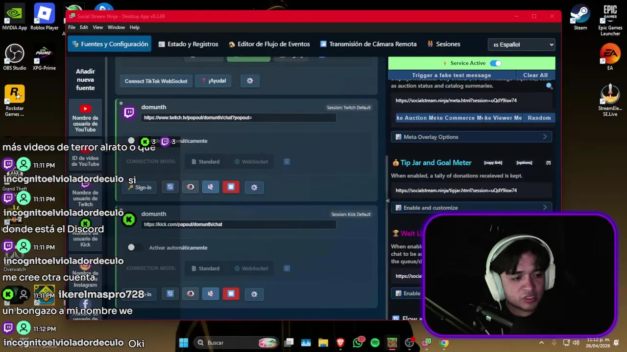Open the Kick source settings gear

click(254, 294)
